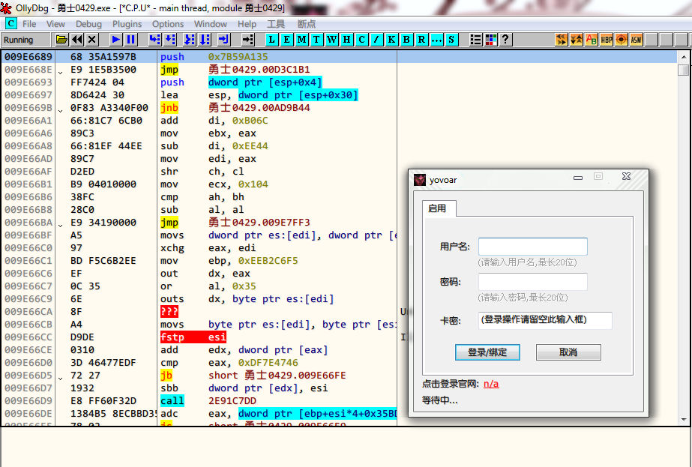Image resolution: width=692 pixels, height=467 pixels.
Task: Open Threads window (T button)
Action: click(317, 40)
